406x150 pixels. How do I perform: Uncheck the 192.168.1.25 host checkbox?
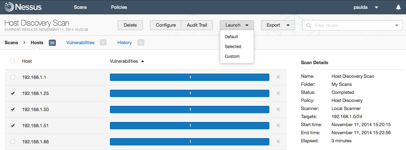tap(12, 93)
